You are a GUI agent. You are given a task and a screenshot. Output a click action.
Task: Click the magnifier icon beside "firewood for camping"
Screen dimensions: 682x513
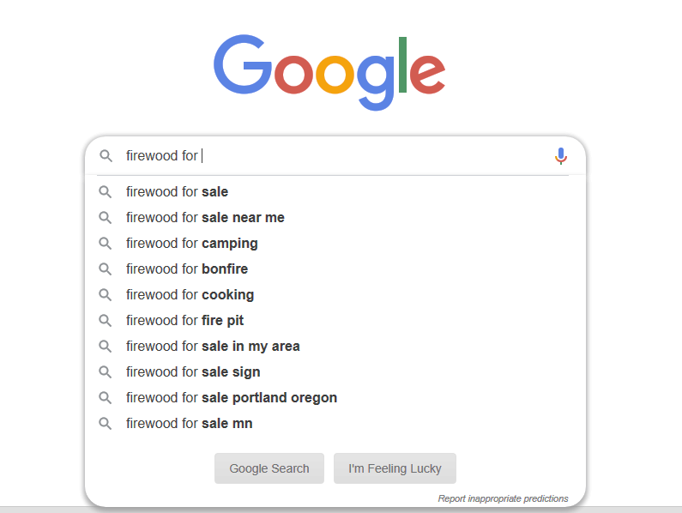point(106,244)
